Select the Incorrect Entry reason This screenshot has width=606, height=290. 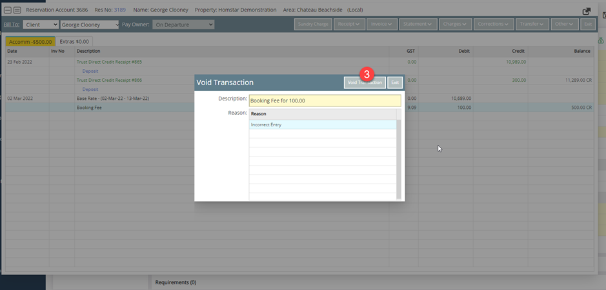click(323, 124)
